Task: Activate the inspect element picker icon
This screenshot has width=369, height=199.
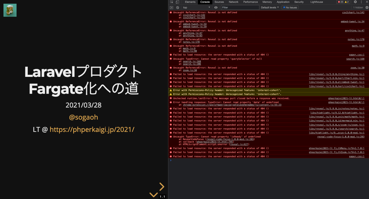Action: pyautogui.click(x=172, y=2)
